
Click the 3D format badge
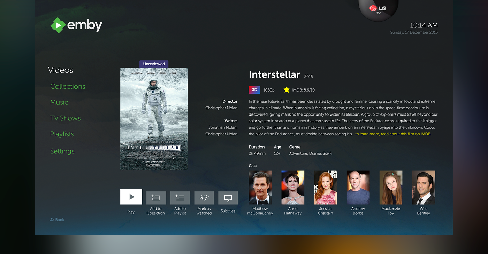click(x=254, y=90)
